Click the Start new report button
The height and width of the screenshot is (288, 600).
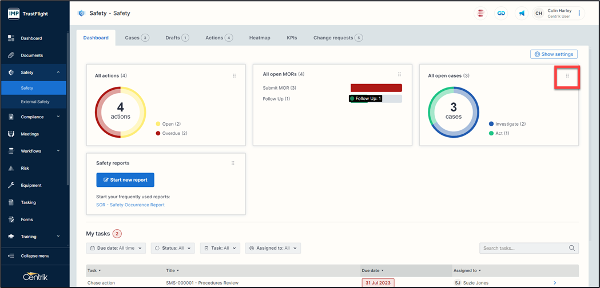(x=125, y=180)
